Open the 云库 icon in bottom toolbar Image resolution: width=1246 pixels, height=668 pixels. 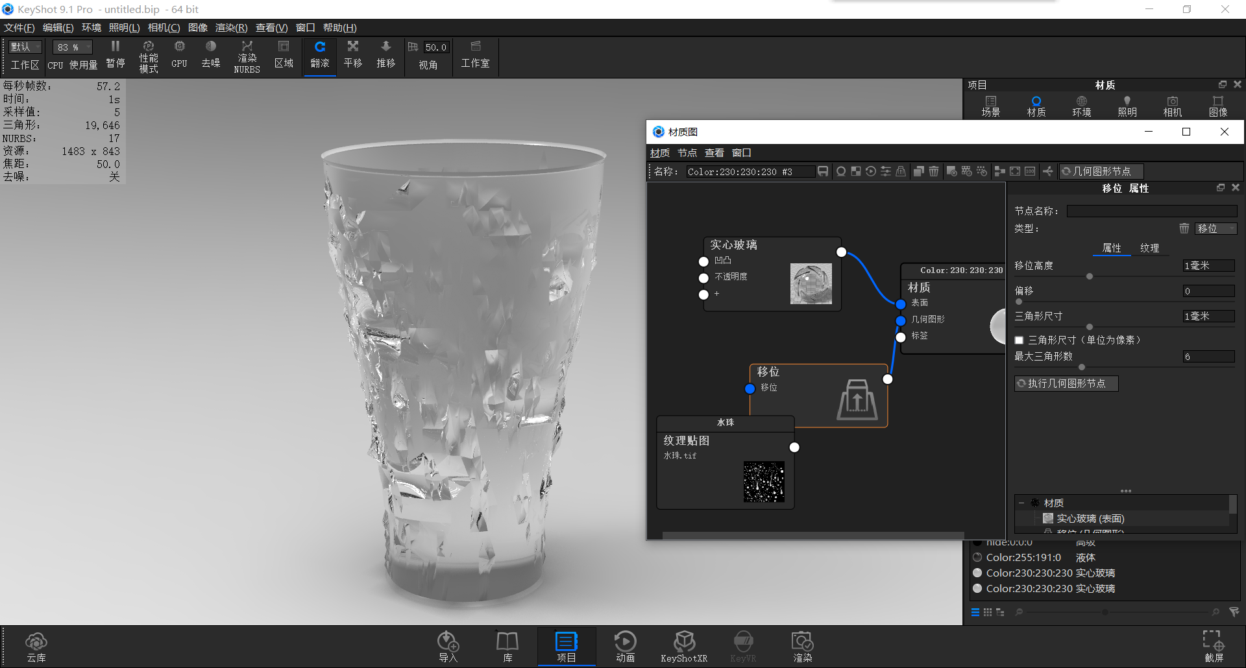pyautogui.click(x=36, y=645)
